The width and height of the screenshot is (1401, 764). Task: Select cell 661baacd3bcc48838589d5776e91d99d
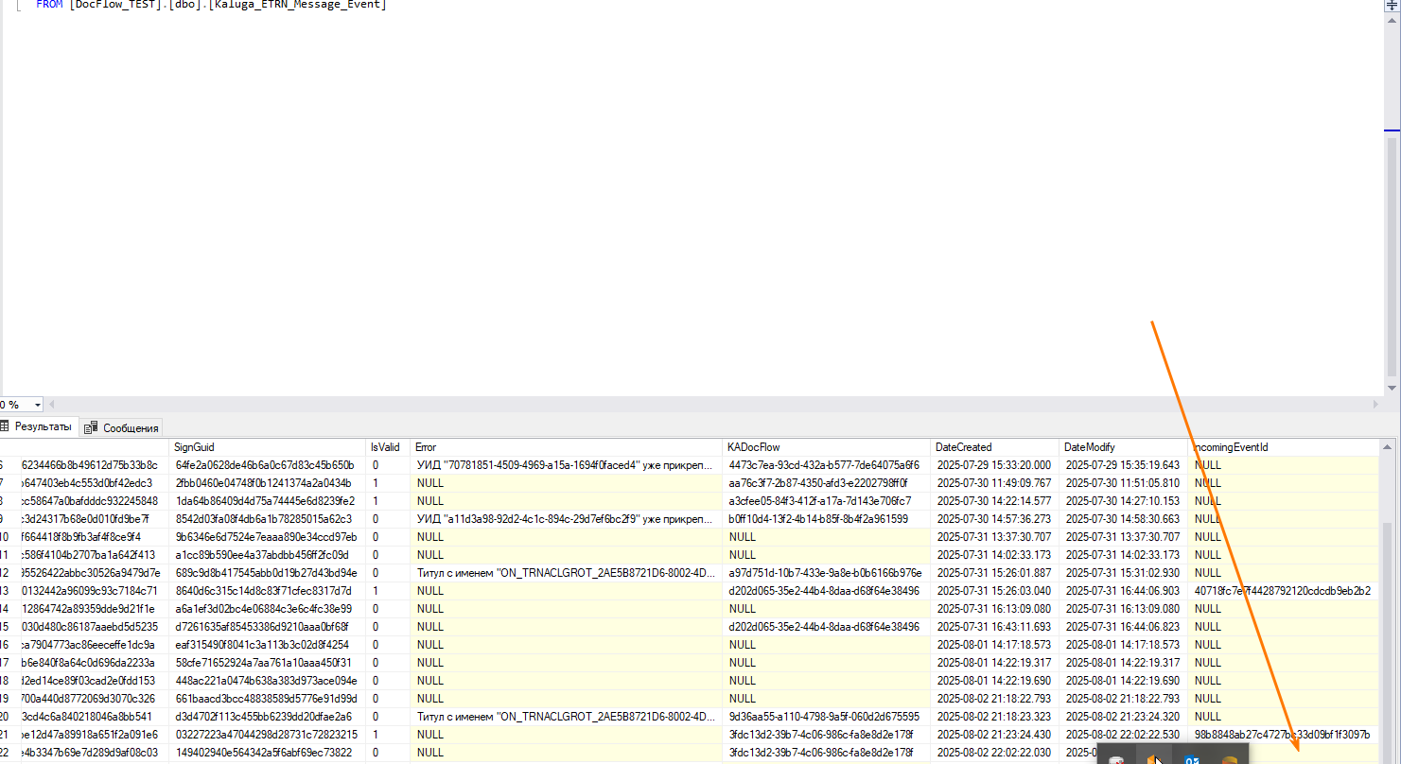[x=268, y=699]
